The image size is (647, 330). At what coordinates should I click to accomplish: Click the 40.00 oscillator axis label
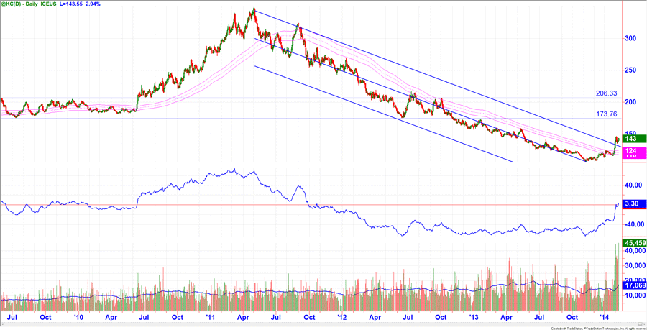pos(631,185)
